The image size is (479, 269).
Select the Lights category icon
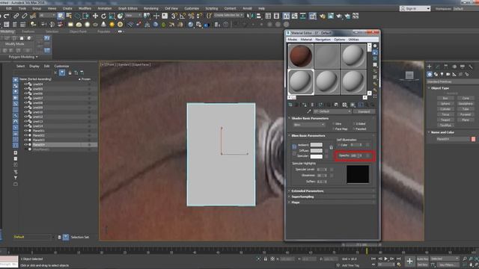click(x=442, y=74)
